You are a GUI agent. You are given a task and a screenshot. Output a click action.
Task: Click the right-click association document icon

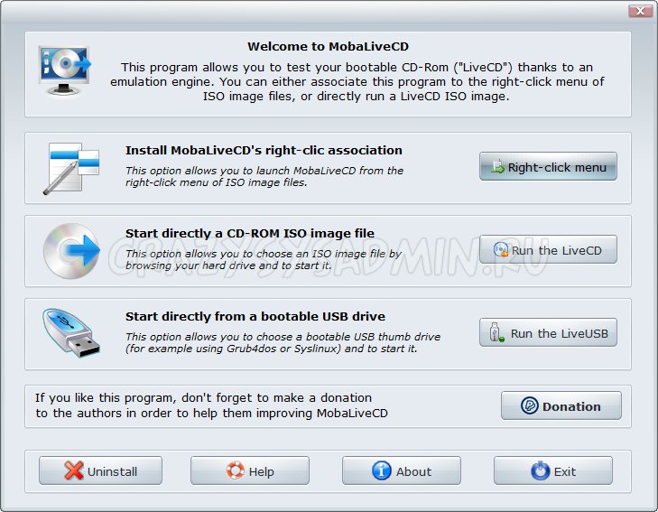tap(72, 168)
